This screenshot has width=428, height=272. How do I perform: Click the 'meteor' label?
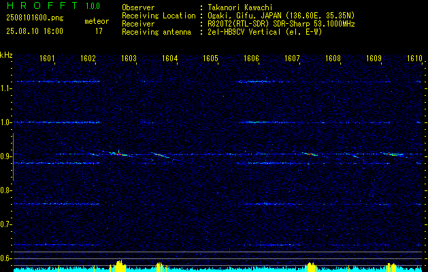pyautogui.click(x=97, y=21)
